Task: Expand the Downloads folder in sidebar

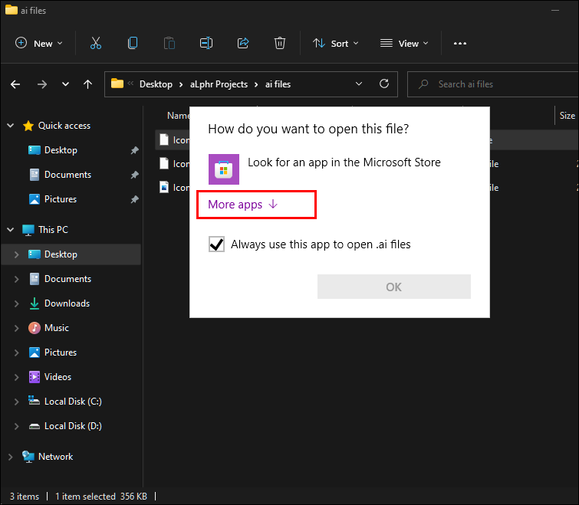Action: pos(16,303)
